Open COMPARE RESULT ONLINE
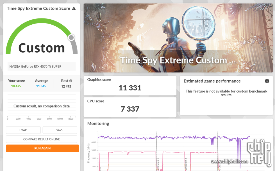Image resolution: width=275 pixels, height=171 pixels. (42, 139)
